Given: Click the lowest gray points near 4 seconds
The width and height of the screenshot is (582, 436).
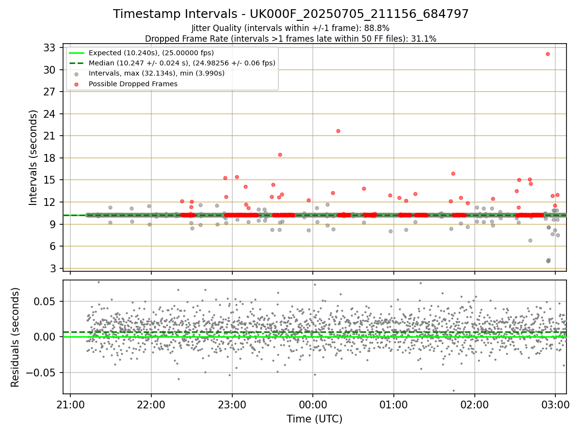Looking at the screenshot, I should coord(549,260).
